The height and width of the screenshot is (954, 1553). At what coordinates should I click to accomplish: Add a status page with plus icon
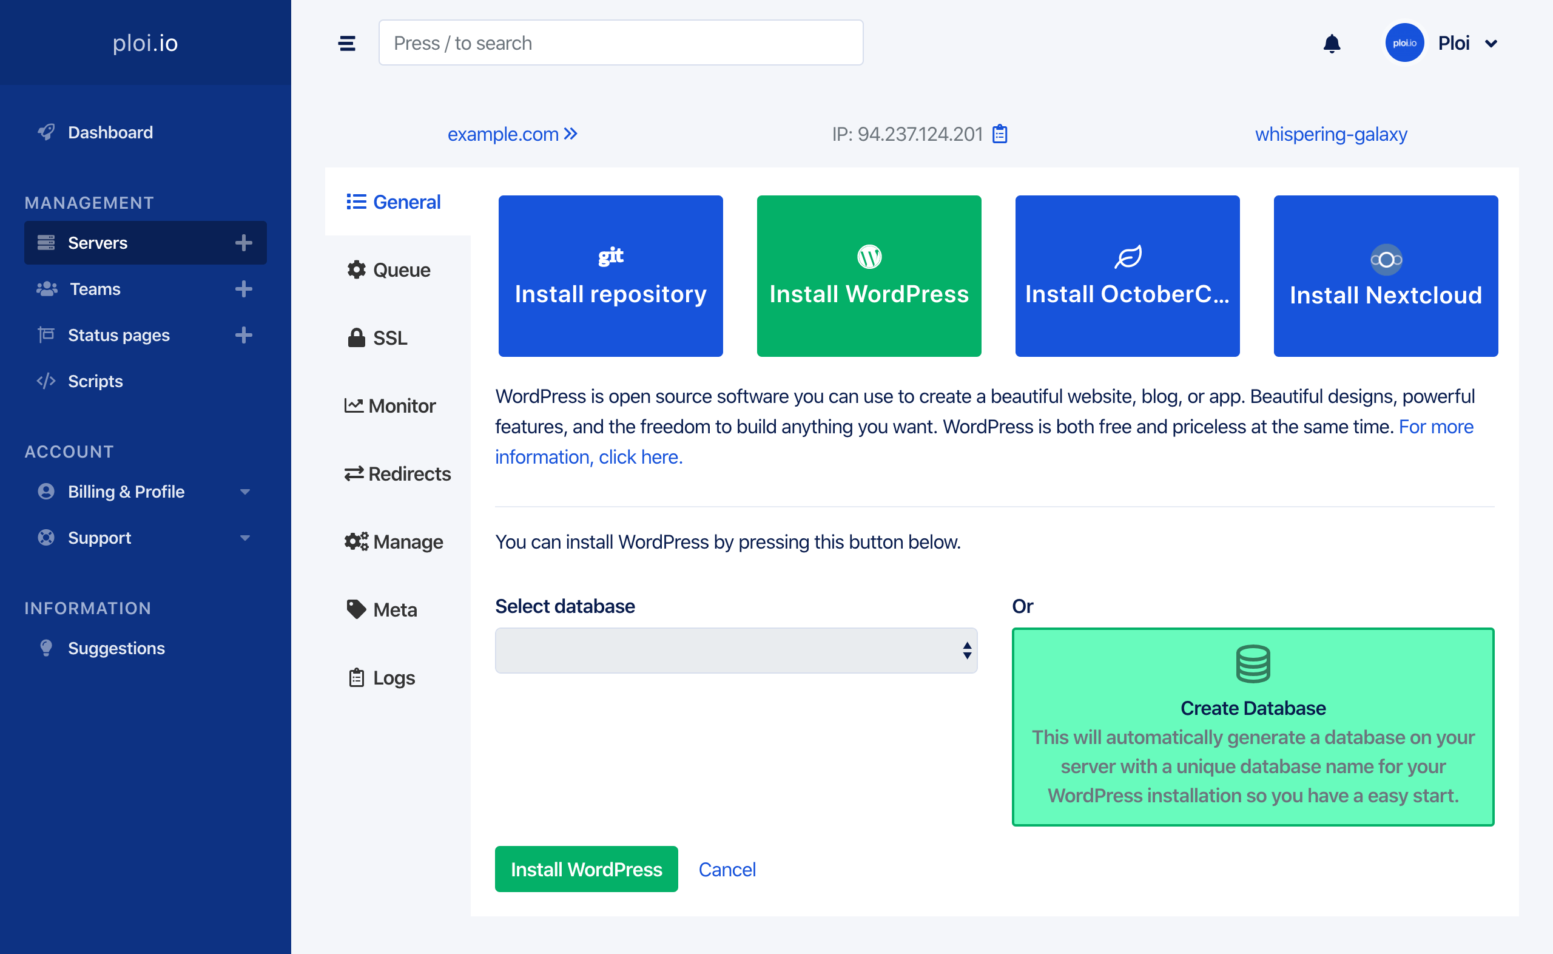coord(243,335)
